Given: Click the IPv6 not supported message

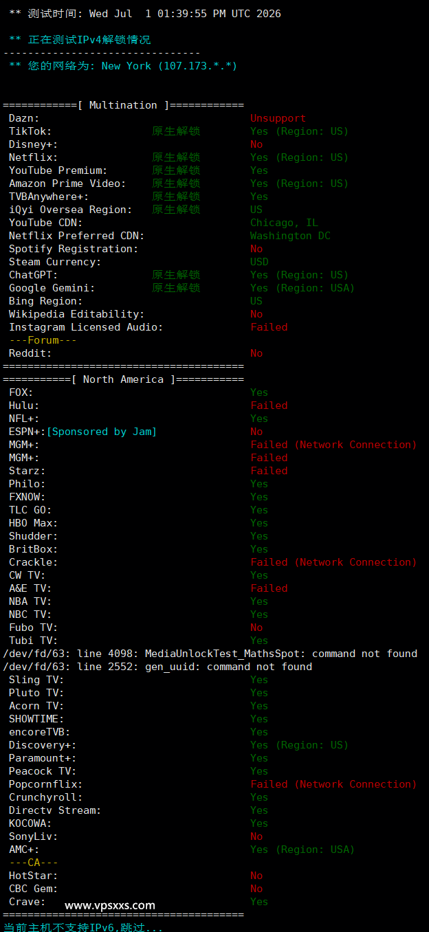Looking at the screenshot, I should point(83,927).
